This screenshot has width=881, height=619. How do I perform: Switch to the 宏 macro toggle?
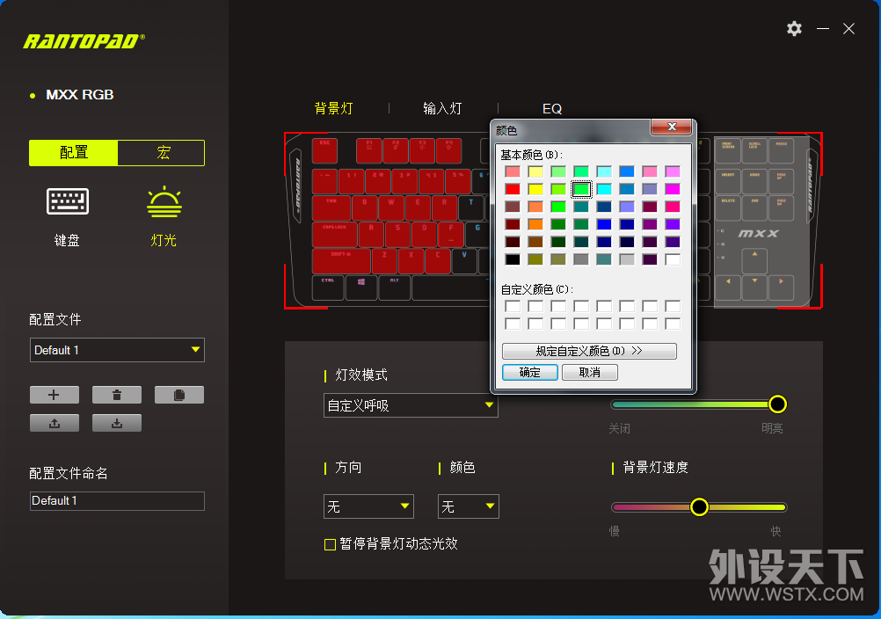[163, 153]
